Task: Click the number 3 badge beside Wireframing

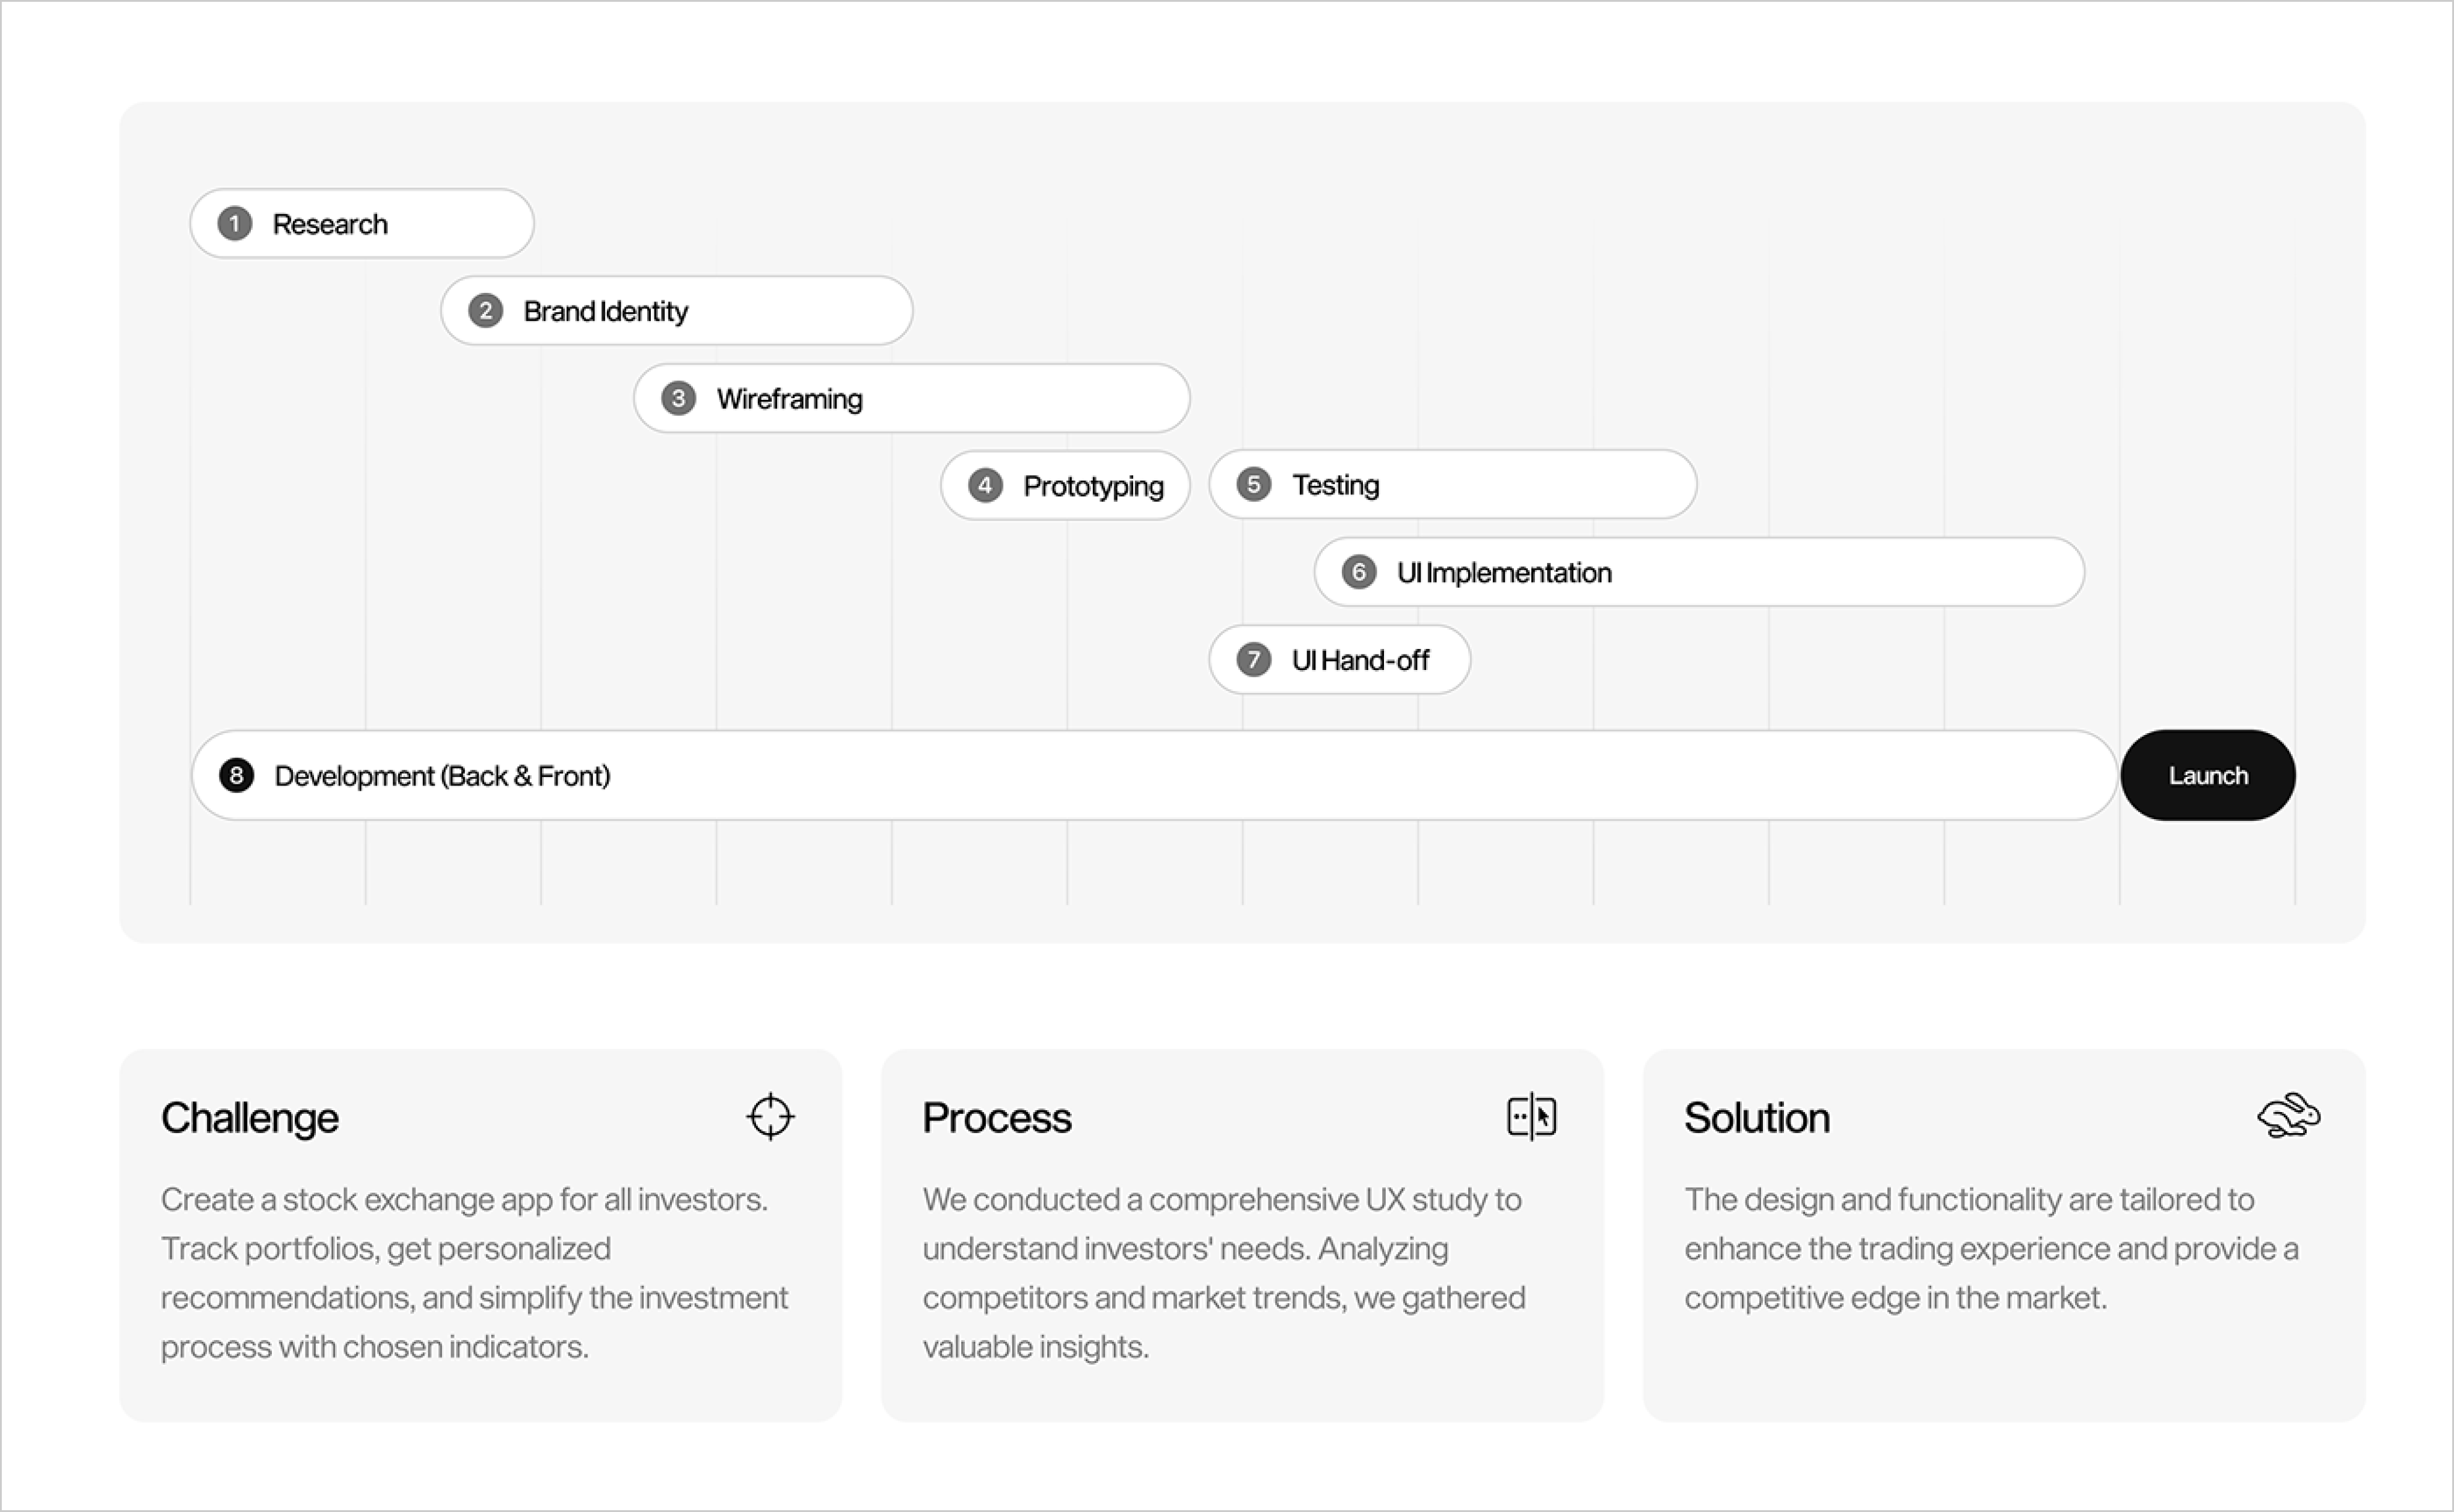Action: (x=679, y=398)
